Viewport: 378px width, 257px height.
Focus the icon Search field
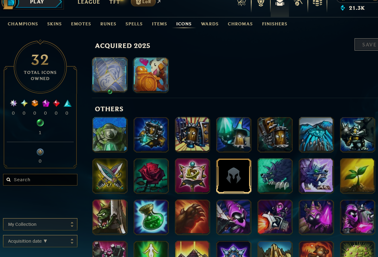pyautogui.click(x=40, y=180)
